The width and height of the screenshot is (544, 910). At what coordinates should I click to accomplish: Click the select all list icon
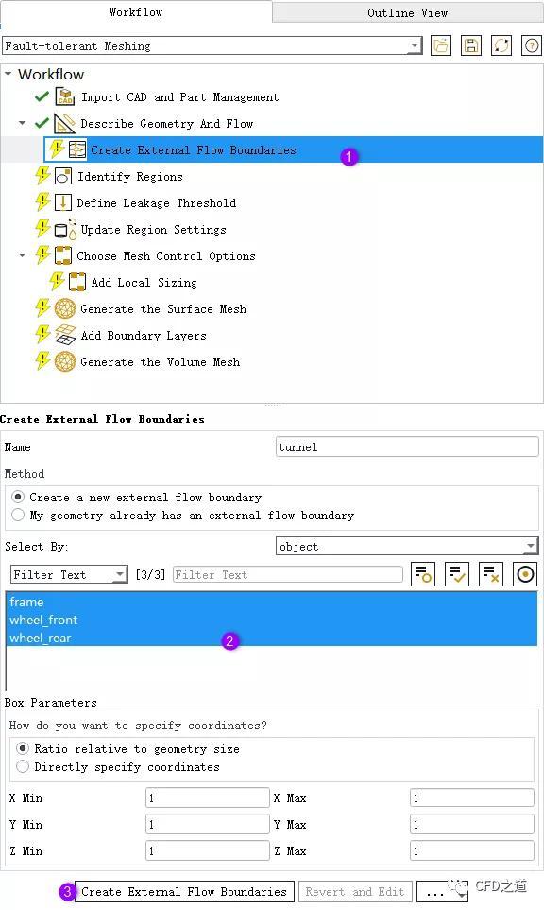457,574
